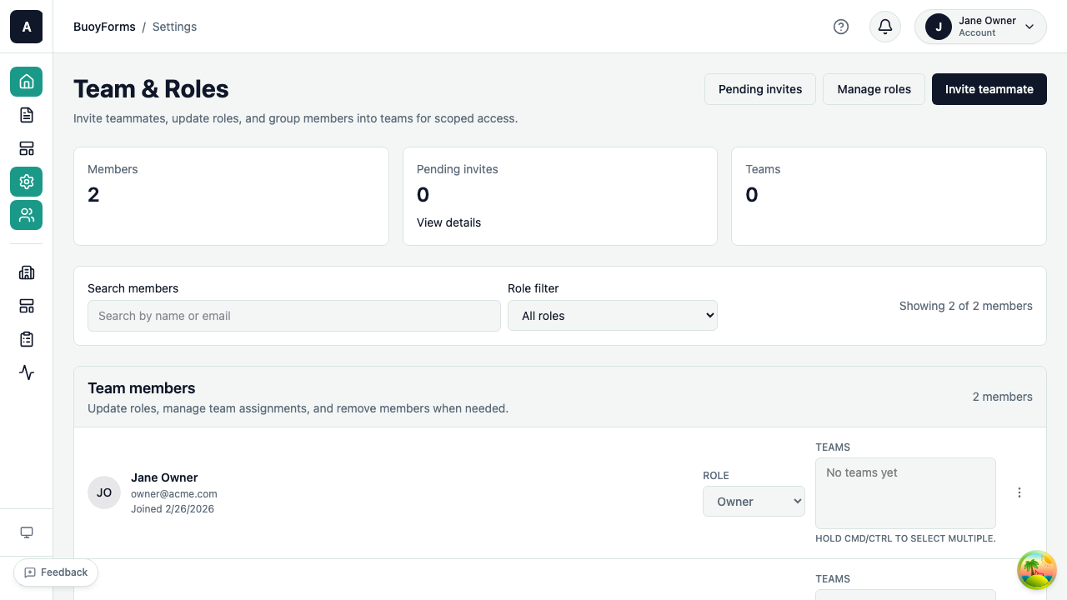Select the teams people icon in sidebar
1067x600 pixels.
[26, 215]
